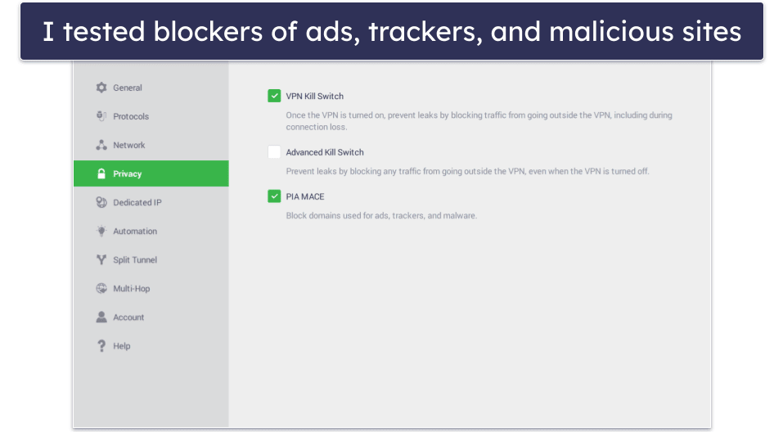The width and height of the screenshot is (783, 432).
Task: Open the Split Tunnel tab label
Action: coord(135,259)
